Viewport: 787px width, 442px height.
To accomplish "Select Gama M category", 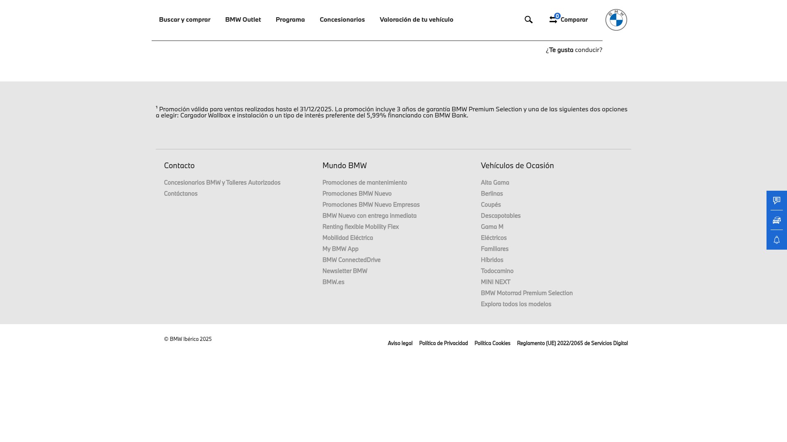I will click(492, 227).
